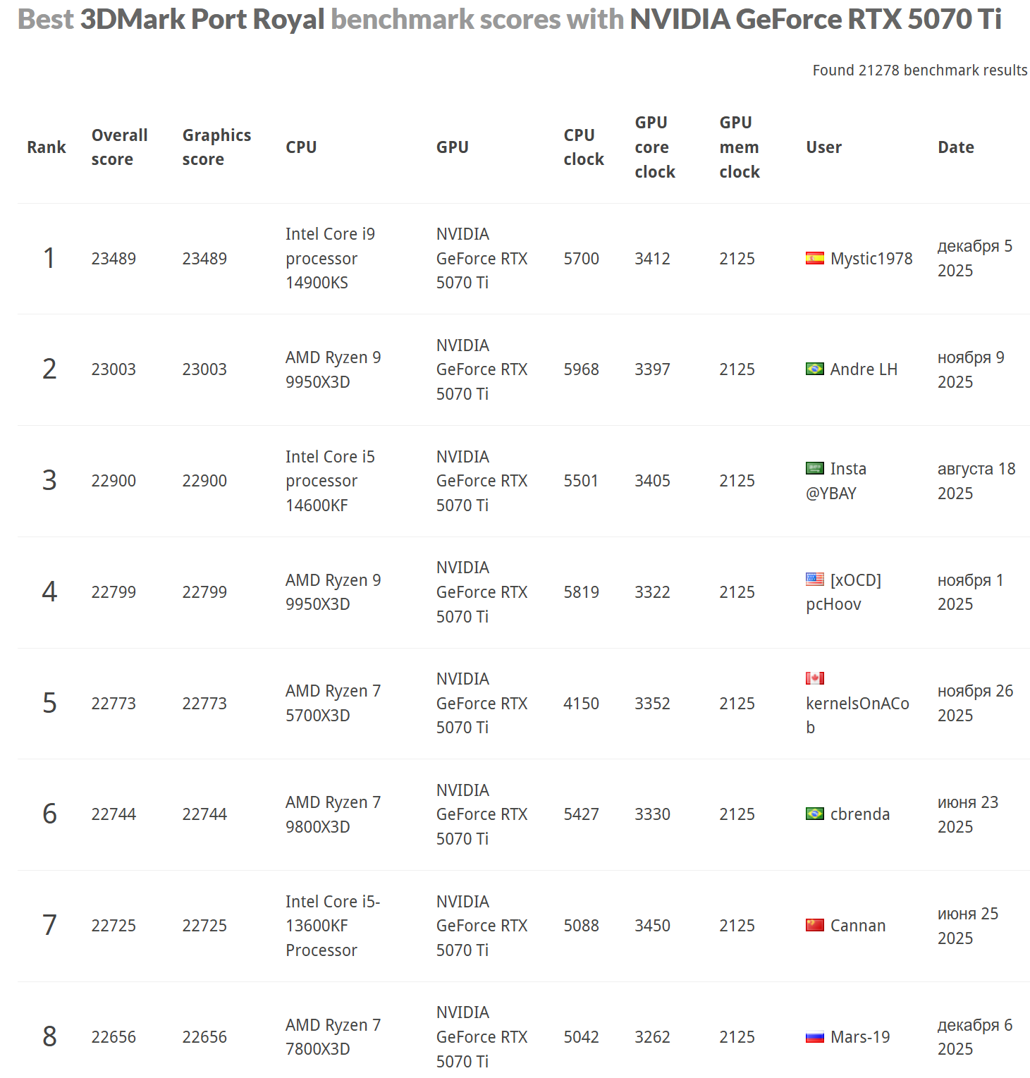Click the Brazil flag beside cbrenda
The width and height of the screenshot is (1030, 1078).
coord(814,814)
